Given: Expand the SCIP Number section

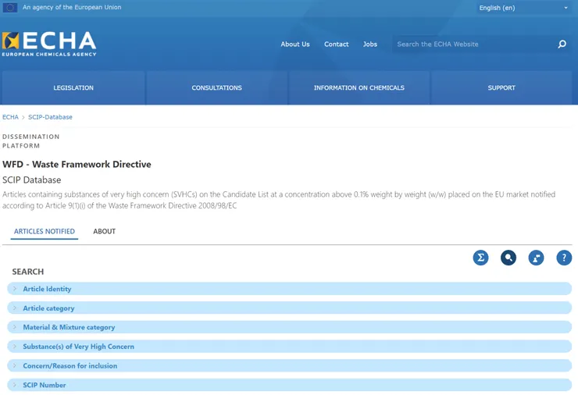Looking at the screenshot, I should 44,385.
